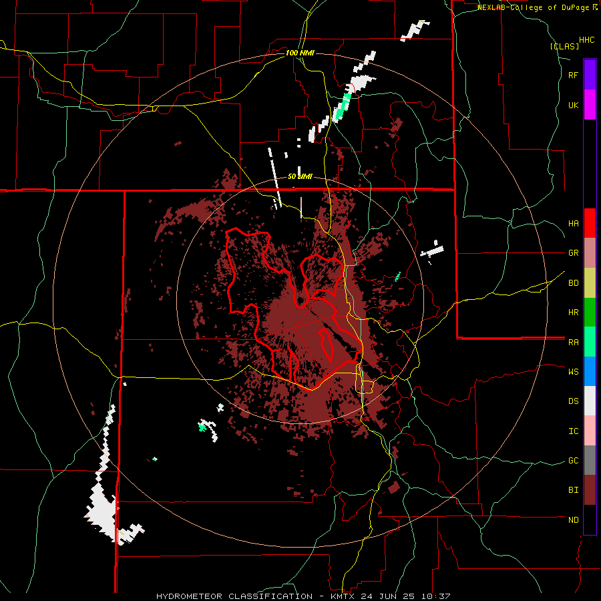Click the '100 NMI' range ring label

pyautogui.click(x=300, y=53)
